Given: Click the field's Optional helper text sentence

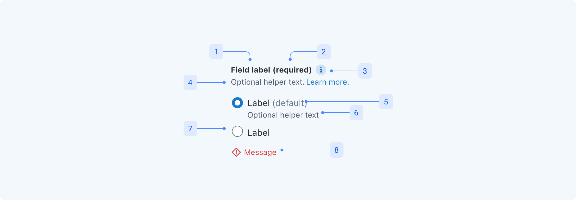Looking at the screenshot, I should [268, 82].
